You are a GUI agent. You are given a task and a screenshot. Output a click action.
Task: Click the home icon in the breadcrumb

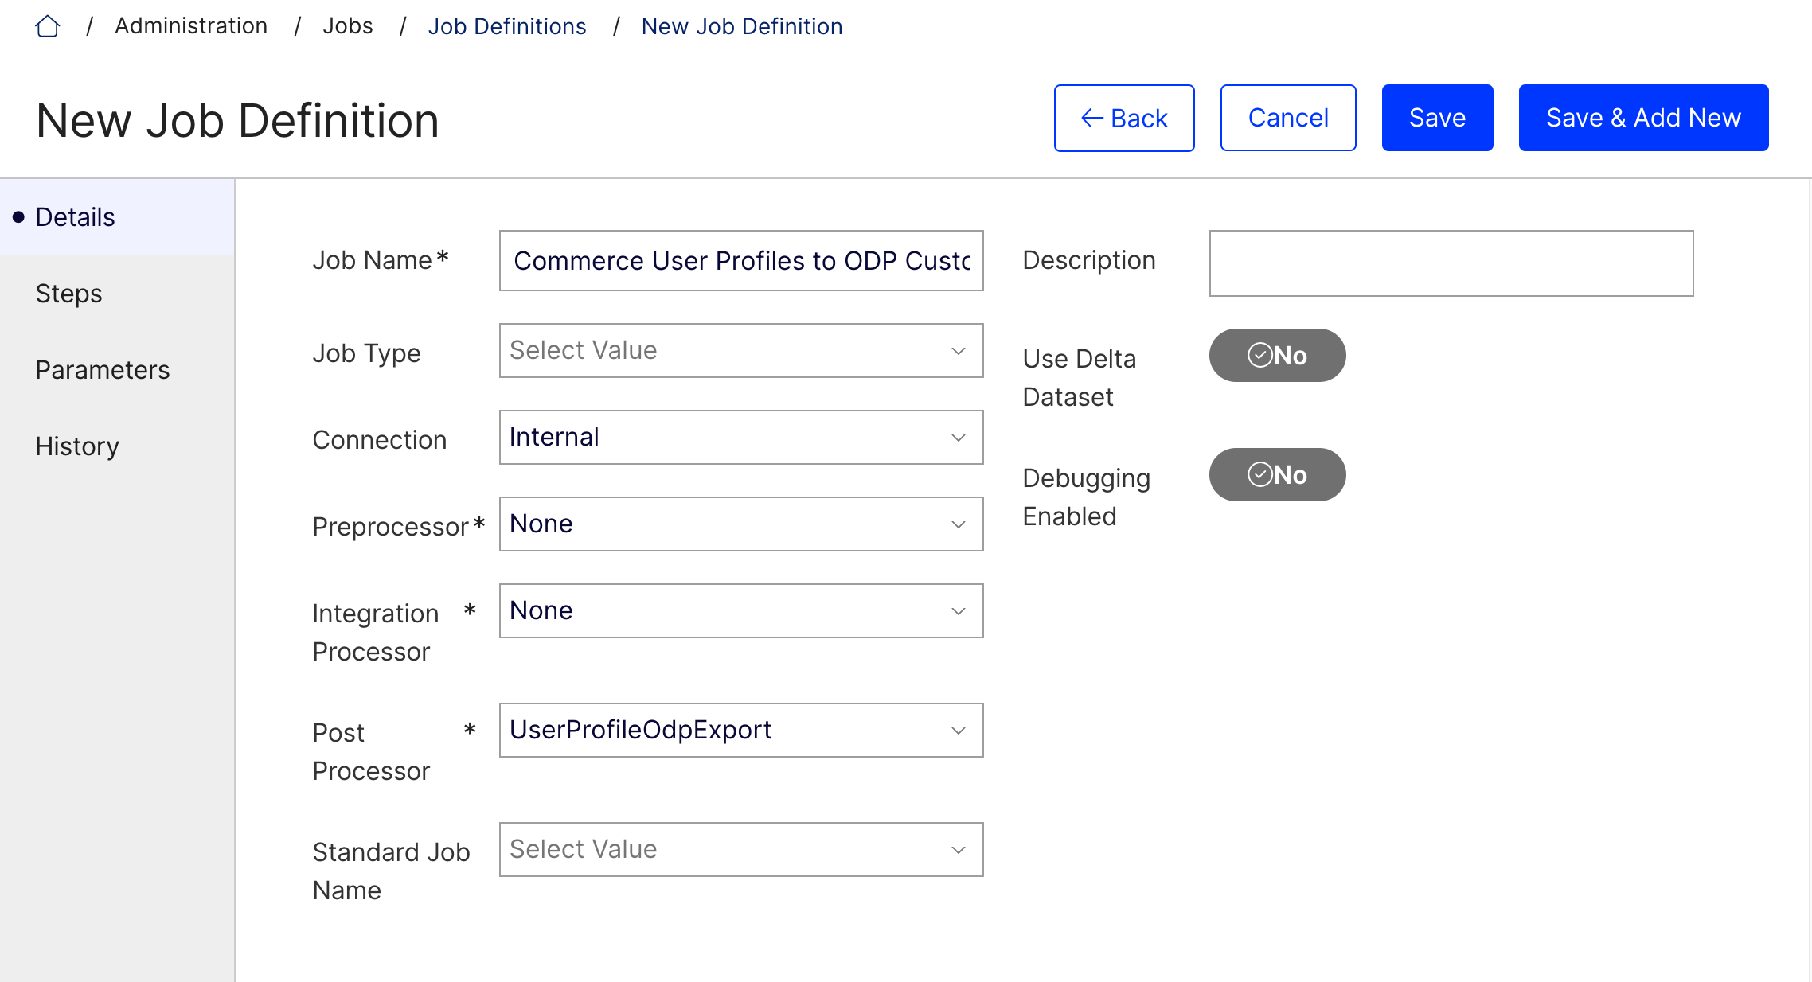pos(48,25)
